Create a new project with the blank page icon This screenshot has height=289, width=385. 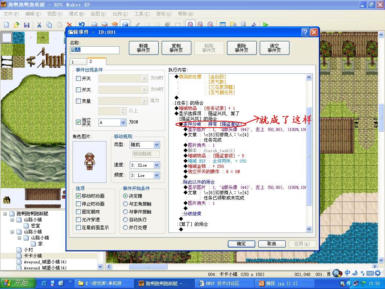click(x=6, y=24)
